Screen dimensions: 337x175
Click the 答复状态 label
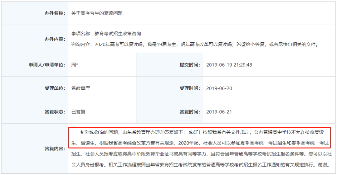pos(55,112)
